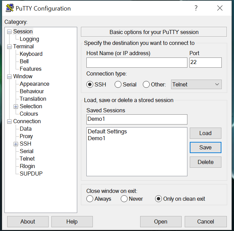The image size is (234, 231).
Task: Select the Terminal category
Action: [23, 47]
